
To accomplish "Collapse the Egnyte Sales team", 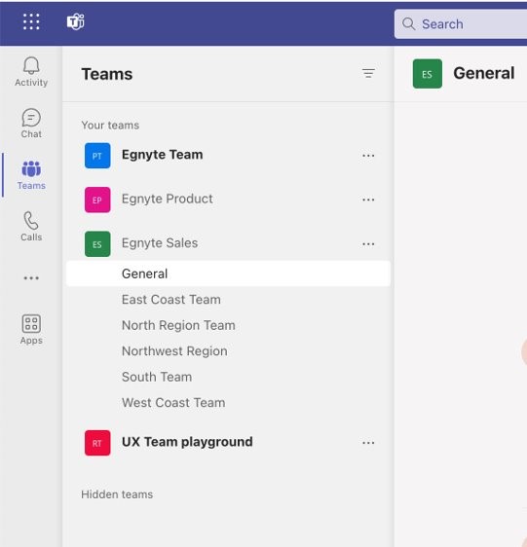I will pos(160,243).
